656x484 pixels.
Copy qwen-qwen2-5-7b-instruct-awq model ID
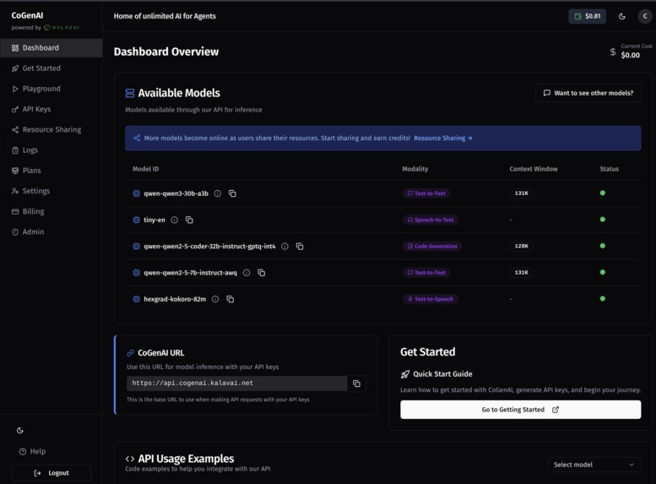click(x=262, y=273)
